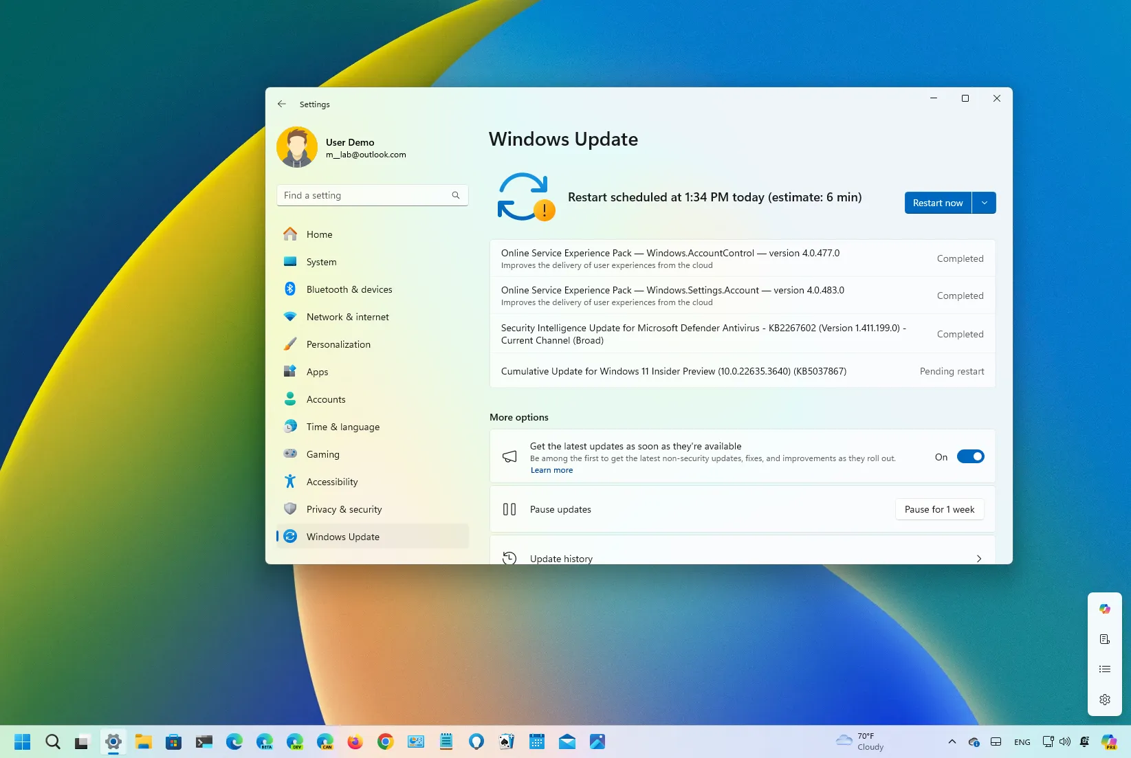Click the Mail icon in the taskbar

[x=567, y=742]
